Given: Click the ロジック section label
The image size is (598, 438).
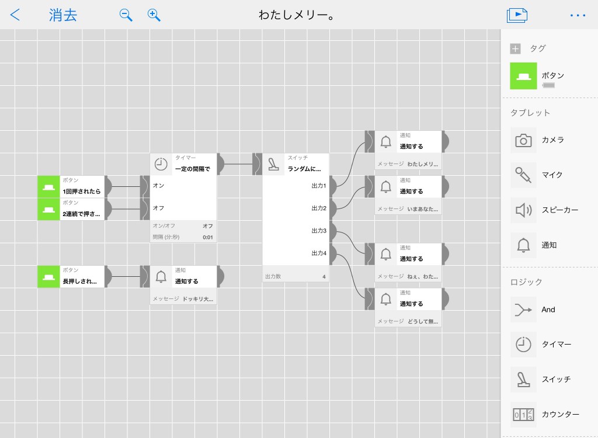Looking at the screenshot, I should click(x=526, y=282).
